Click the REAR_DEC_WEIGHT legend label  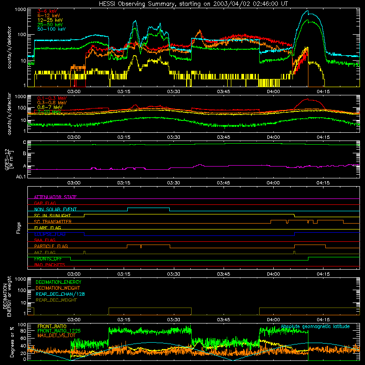click(x=56, y=300)
